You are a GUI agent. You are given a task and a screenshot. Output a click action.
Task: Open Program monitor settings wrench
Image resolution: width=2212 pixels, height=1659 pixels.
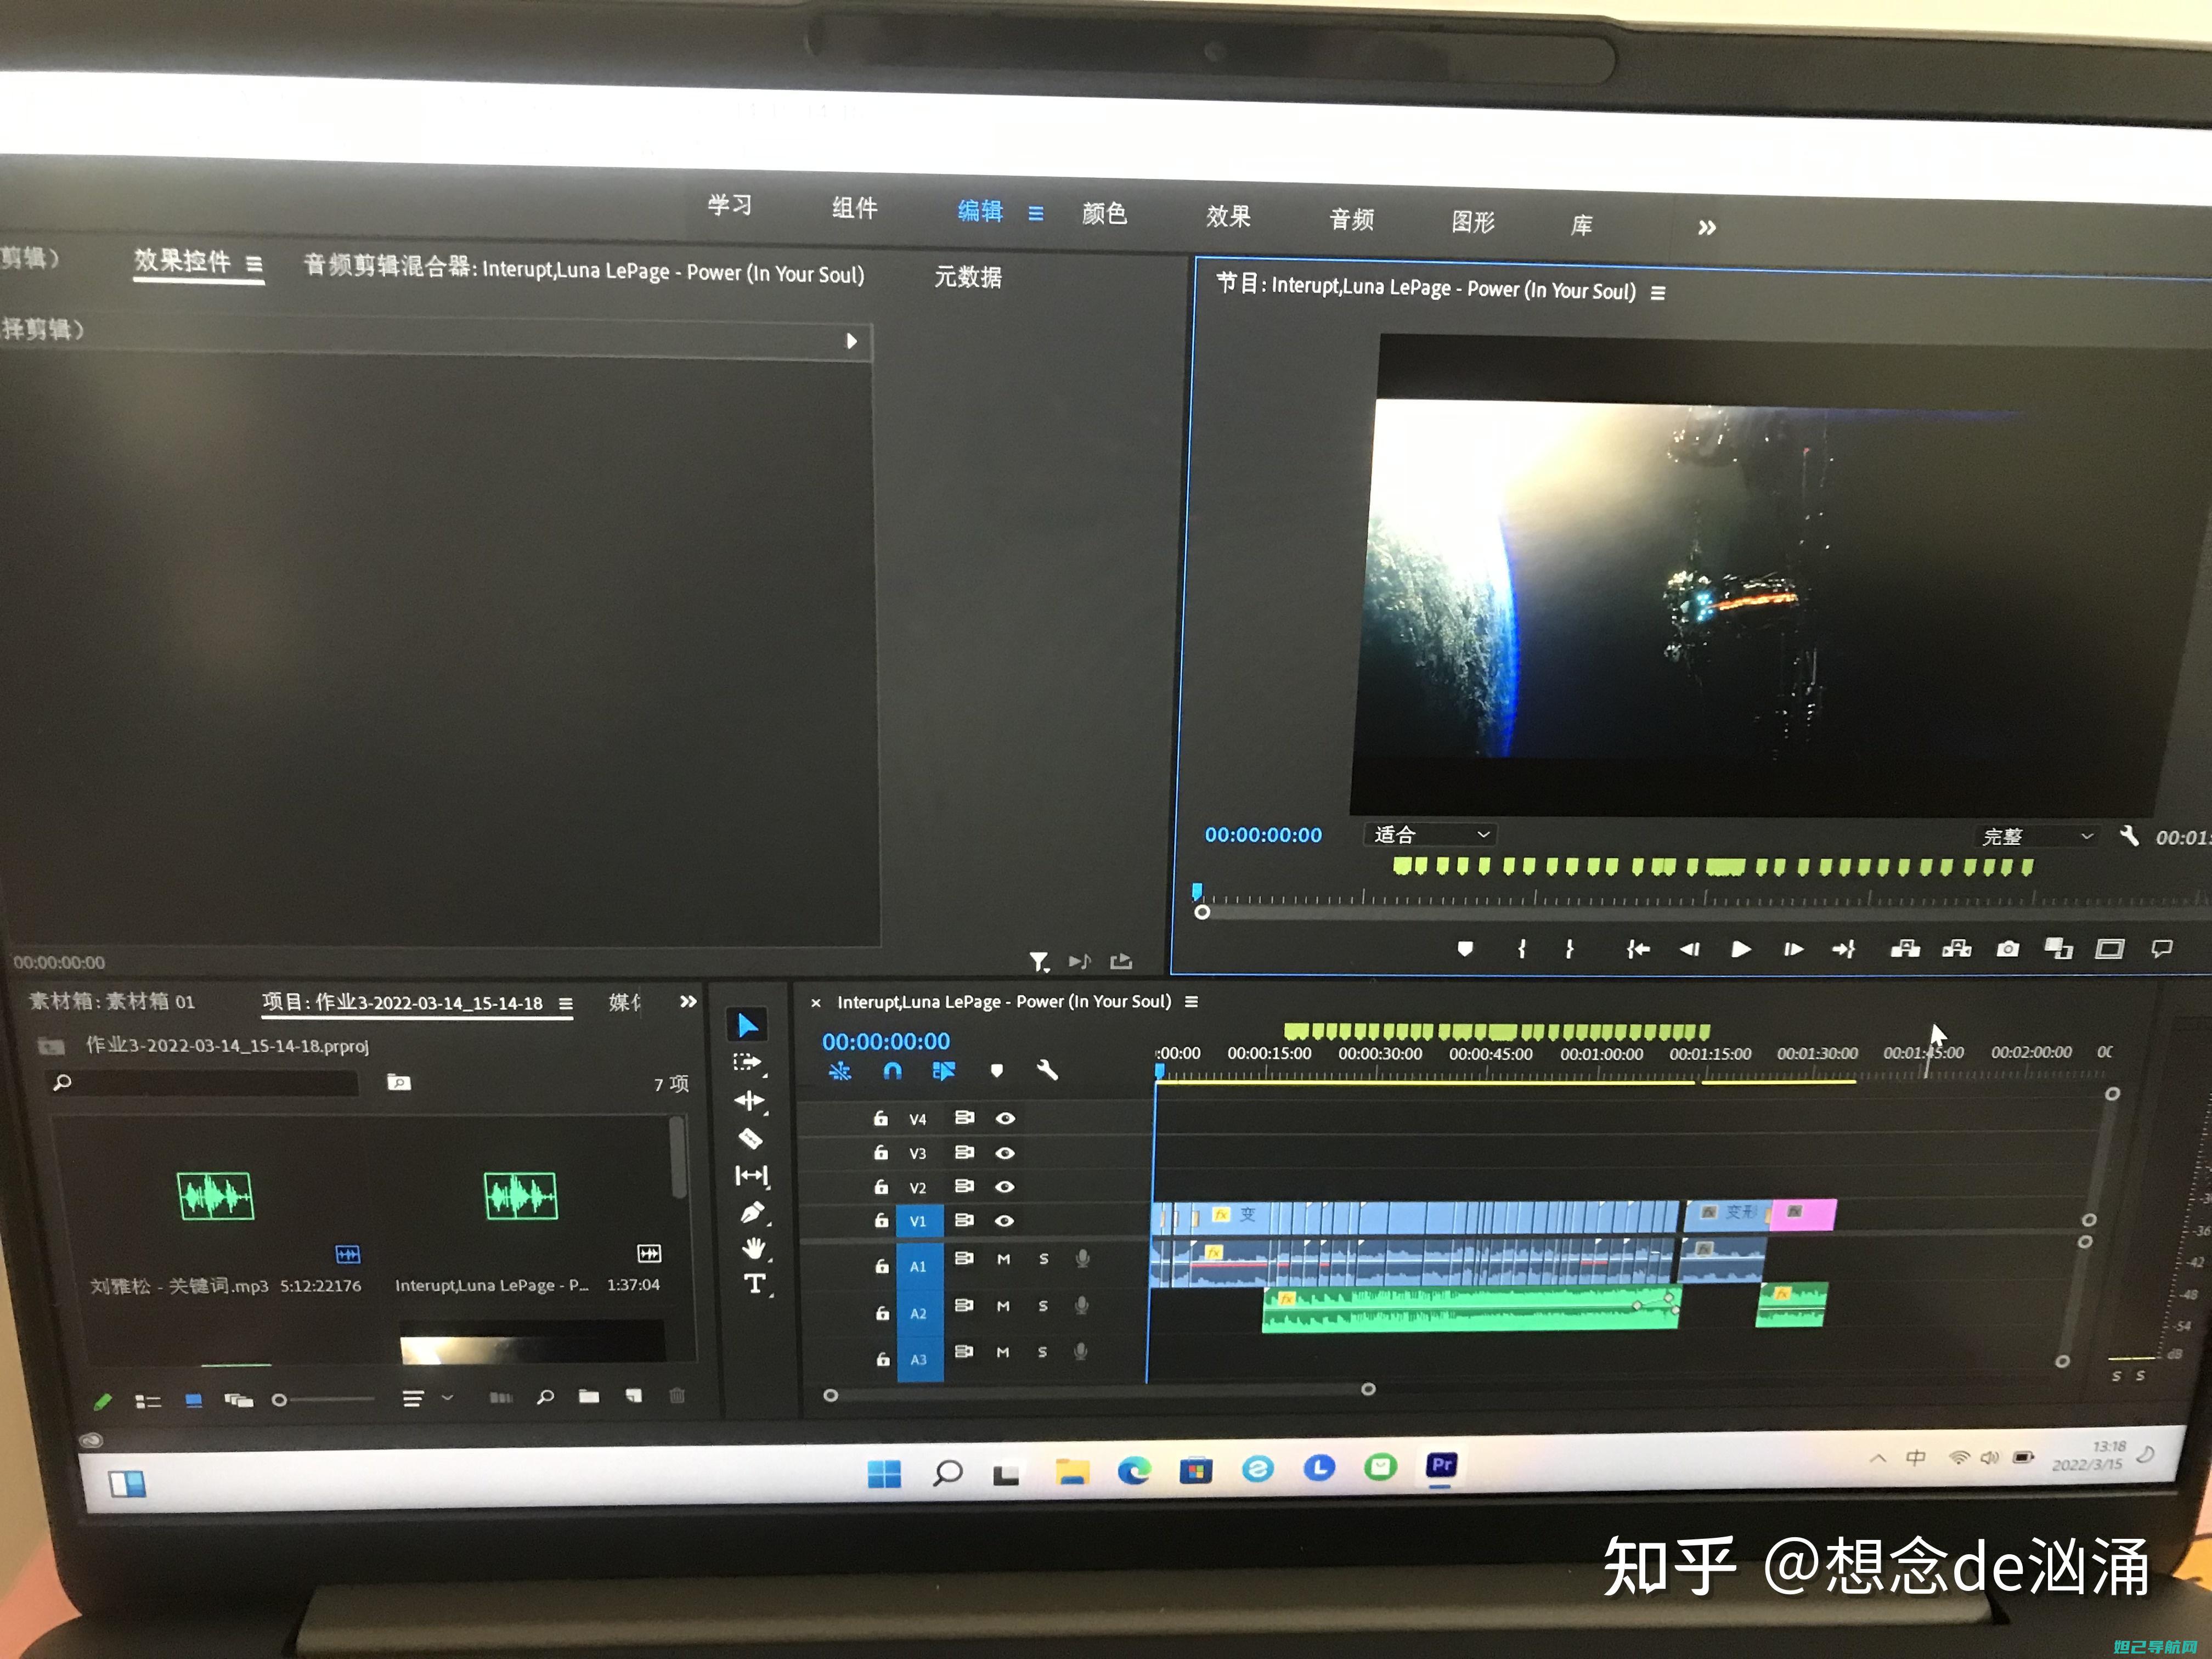2129,835
